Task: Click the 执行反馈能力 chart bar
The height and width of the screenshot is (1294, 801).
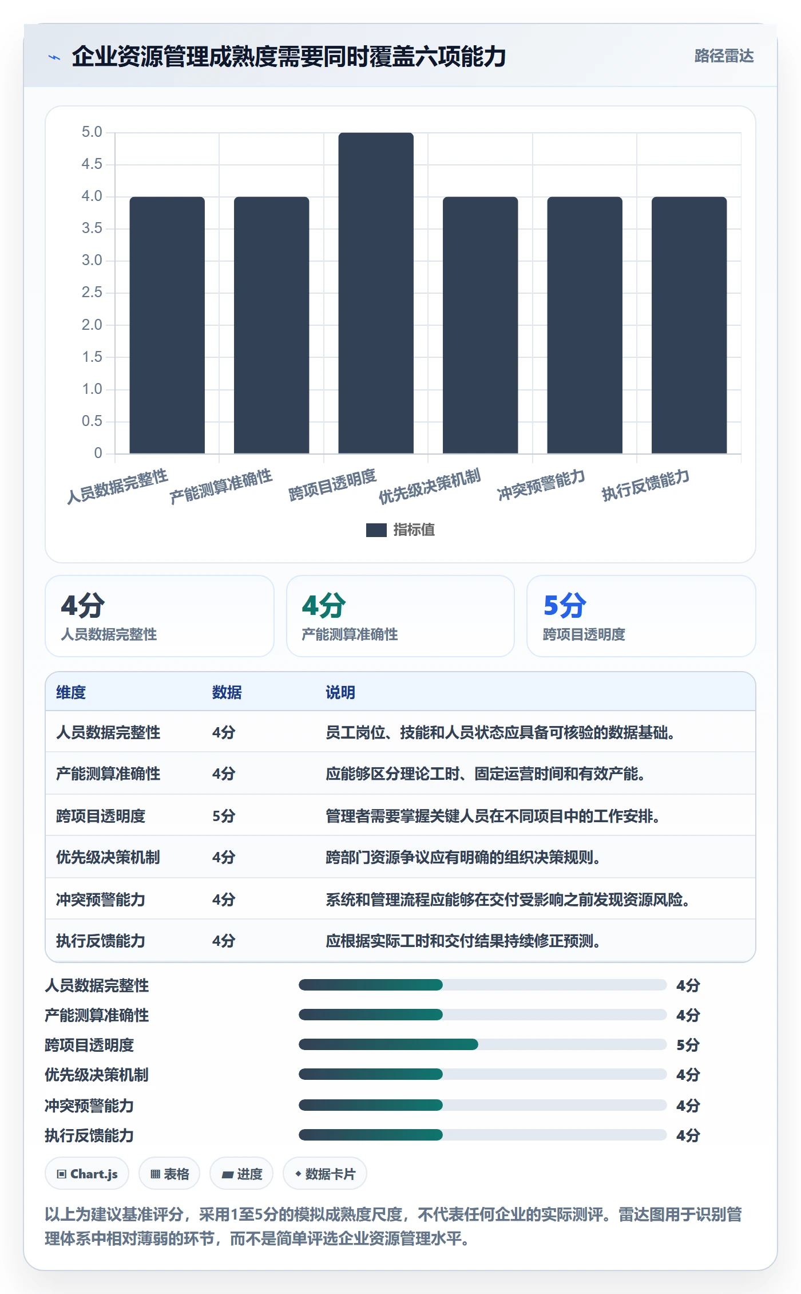Action: (x=689, y=325)
